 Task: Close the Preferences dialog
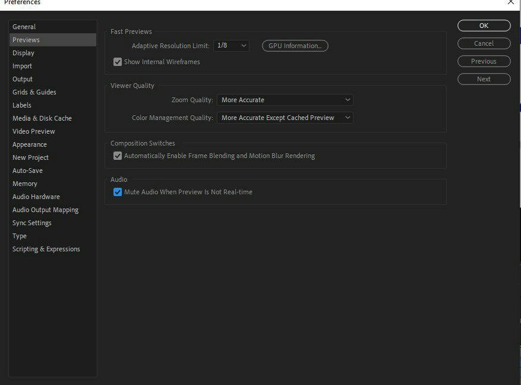pos(511,2)
